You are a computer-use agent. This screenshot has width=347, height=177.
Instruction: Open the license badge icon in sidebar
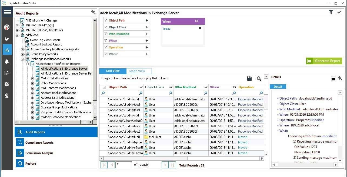coord(7,95)
